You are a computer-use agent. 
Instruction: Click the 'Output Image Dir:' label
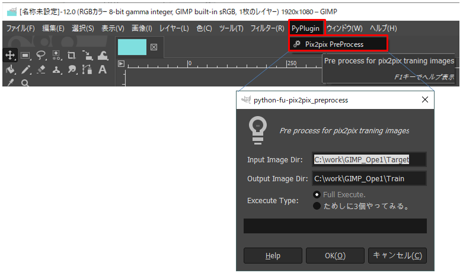coord(277,179)
